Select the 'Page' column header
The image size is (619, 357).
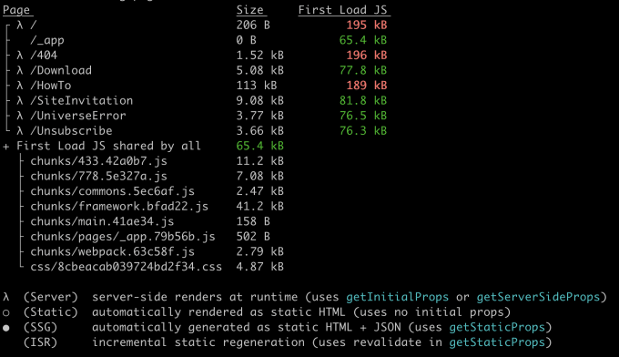coord(16,10)
